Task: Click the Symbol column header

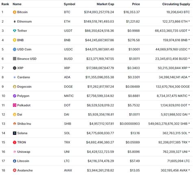Action: click(69, 4)
